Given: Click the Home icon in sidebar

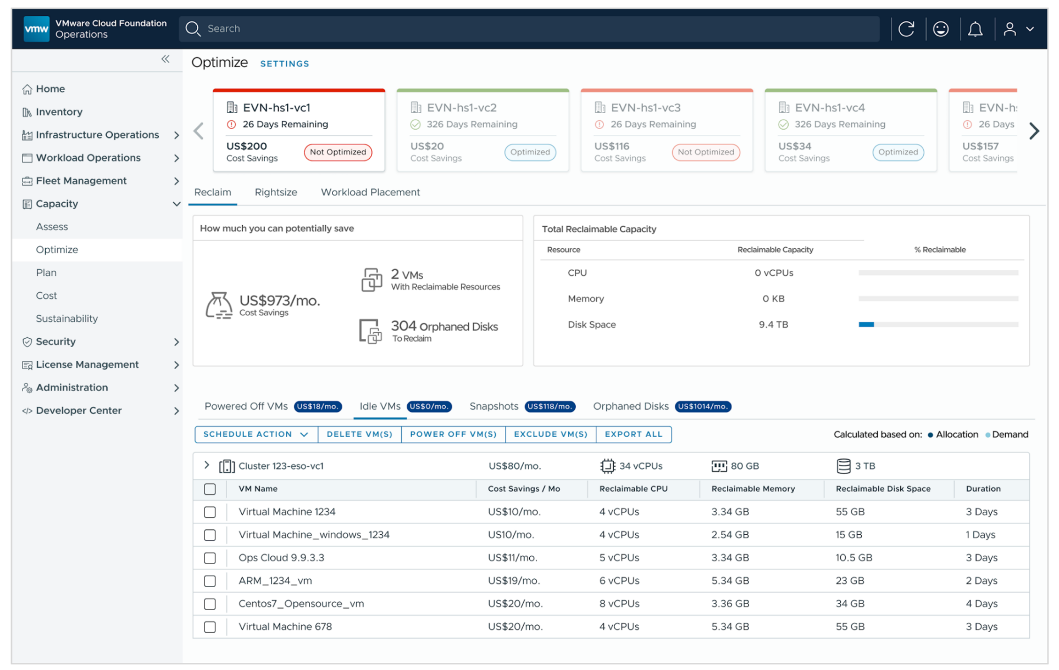Looking at the screenshot, I should [x=27, y=89].
